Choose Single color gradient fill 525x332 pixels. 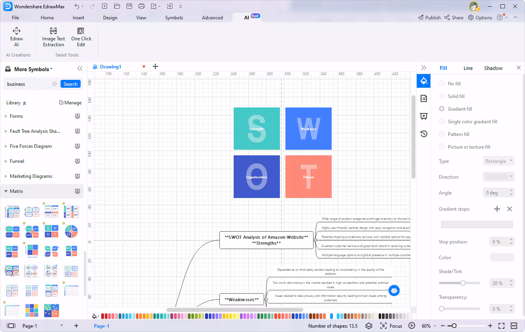click(x=468, y=122)
